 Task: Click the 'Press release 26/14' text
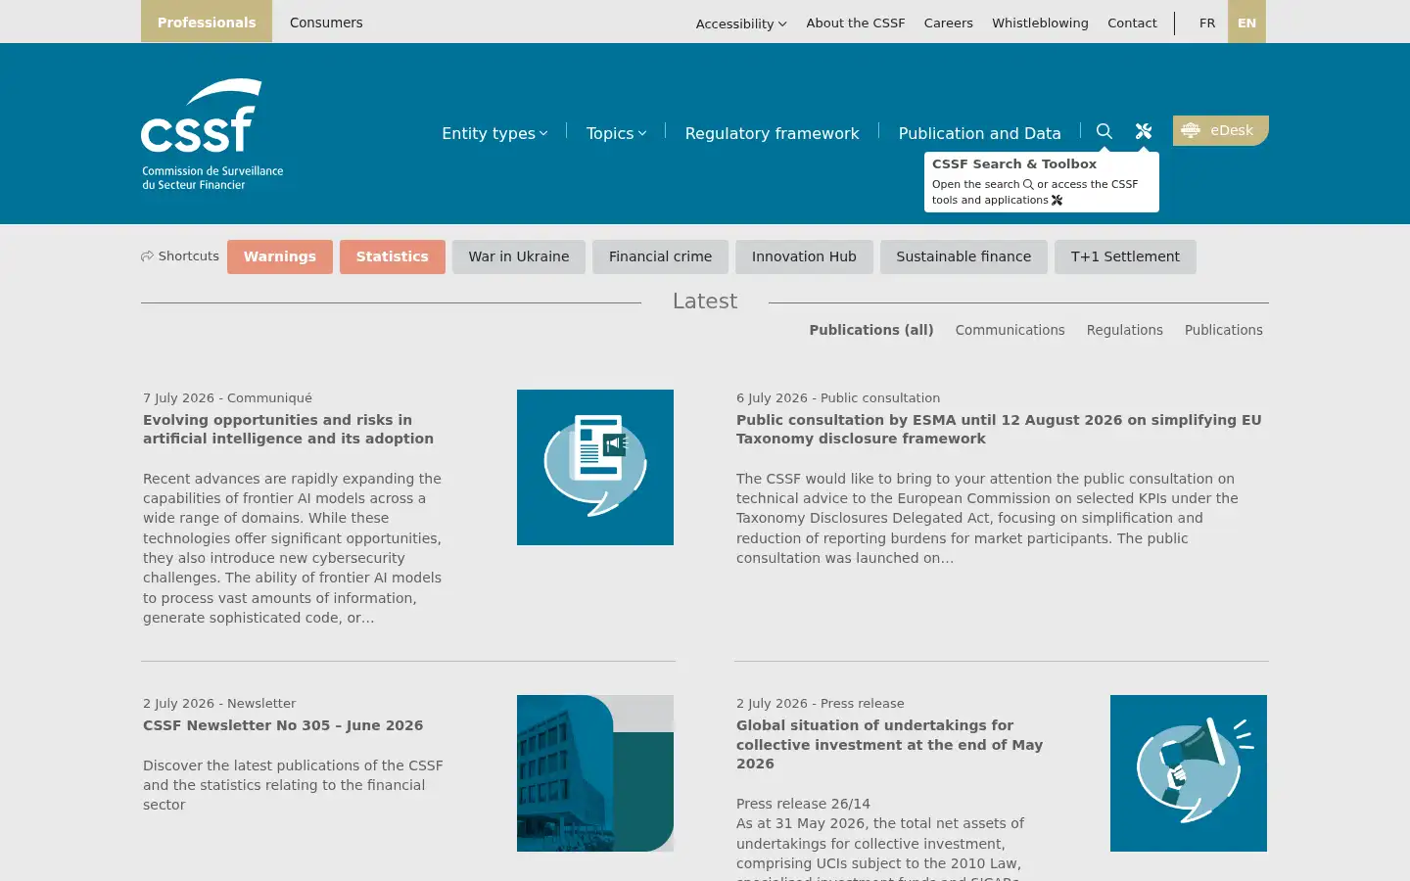point(803,804)
